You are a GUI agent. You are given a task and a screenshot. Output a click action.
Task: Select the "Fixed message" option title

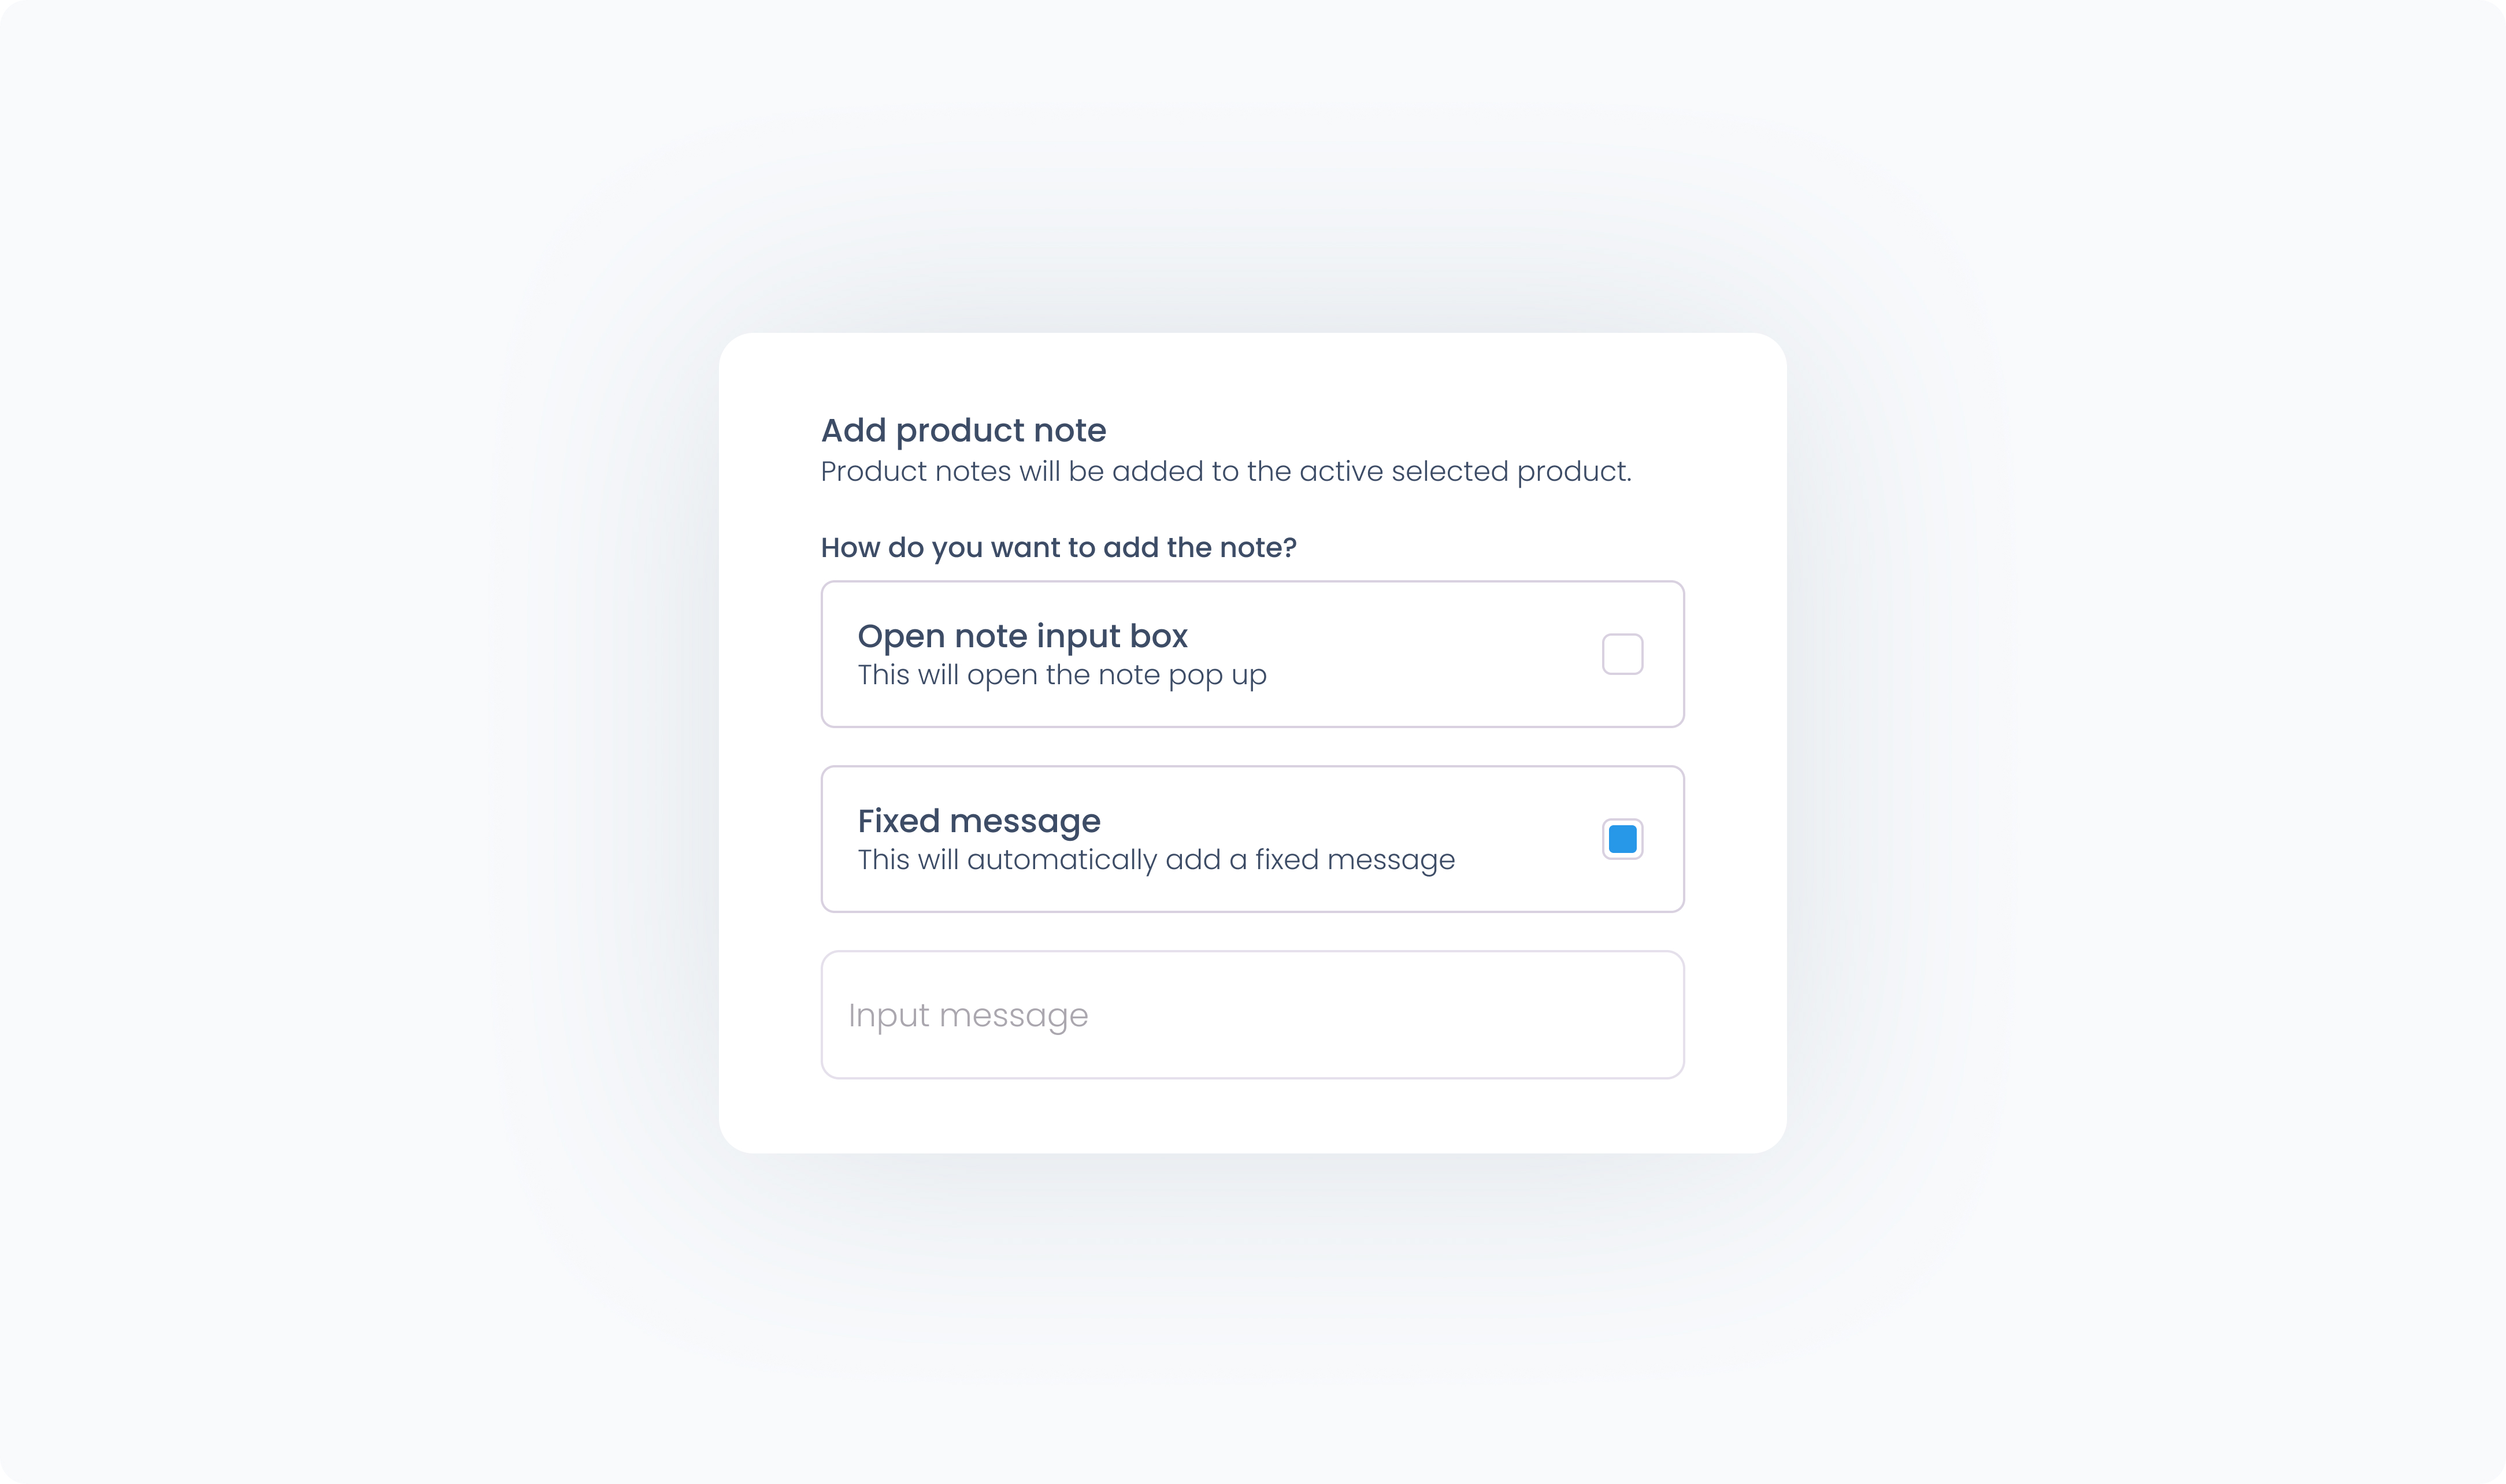pos(979,821)
